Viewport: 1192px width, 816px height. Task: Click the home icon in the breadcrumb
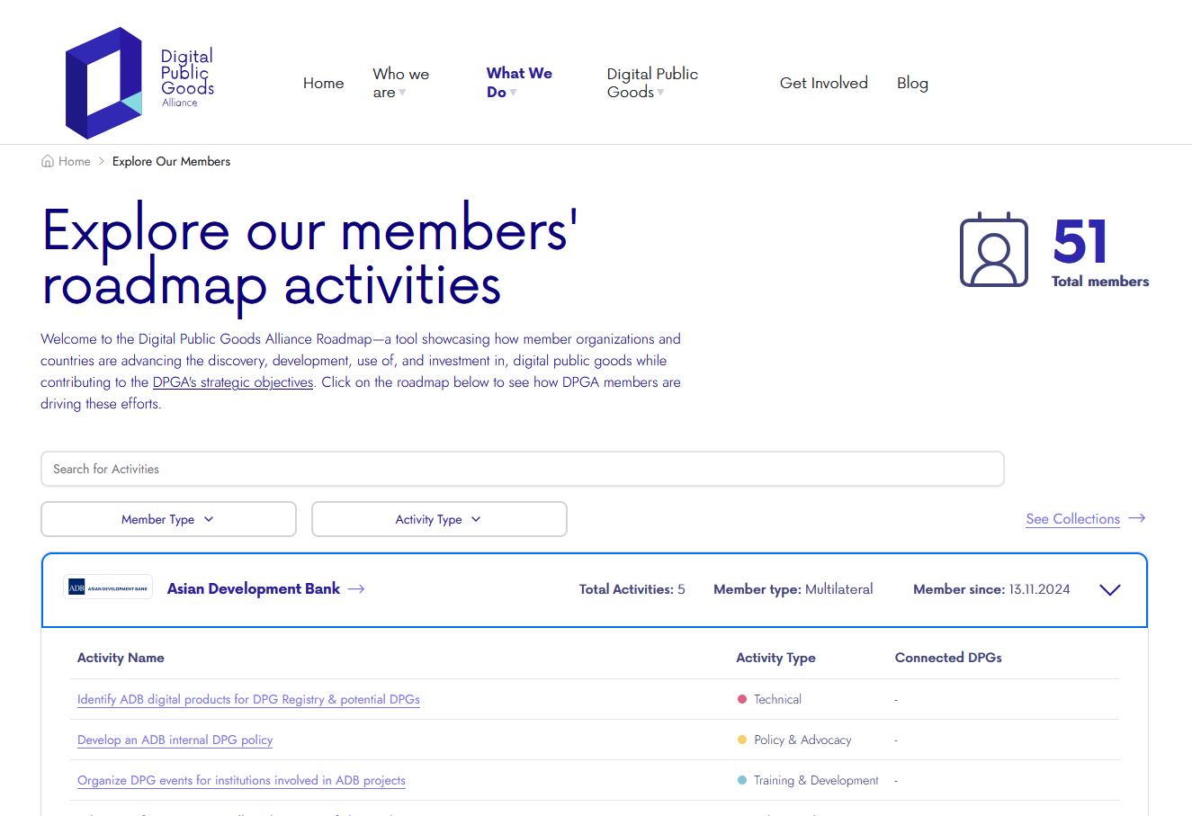[48, 161]
